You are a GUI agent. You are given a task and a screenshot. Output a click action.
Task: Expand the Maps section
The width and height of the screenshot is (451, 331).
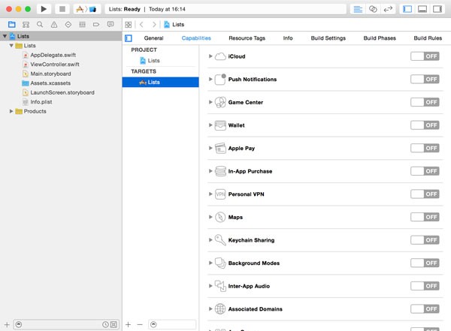tap(210, 217)
